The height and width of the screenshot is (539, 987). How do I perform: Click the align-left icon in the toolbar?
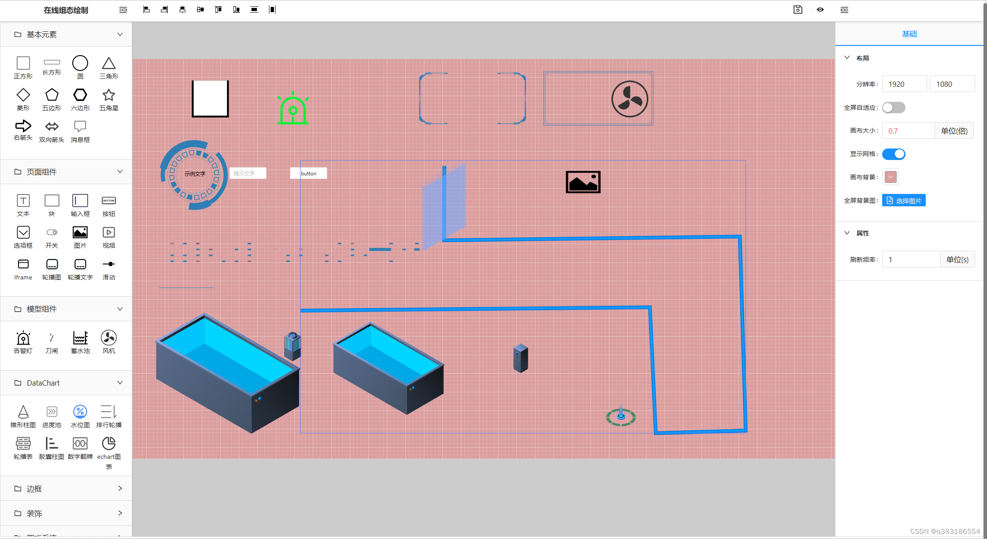click(x=146, y=9)
